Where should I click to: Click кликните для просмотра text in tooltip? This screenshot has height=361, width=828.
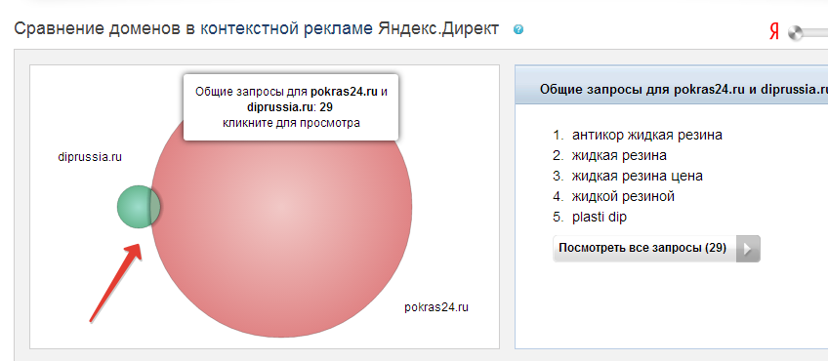tap(291, 123)
